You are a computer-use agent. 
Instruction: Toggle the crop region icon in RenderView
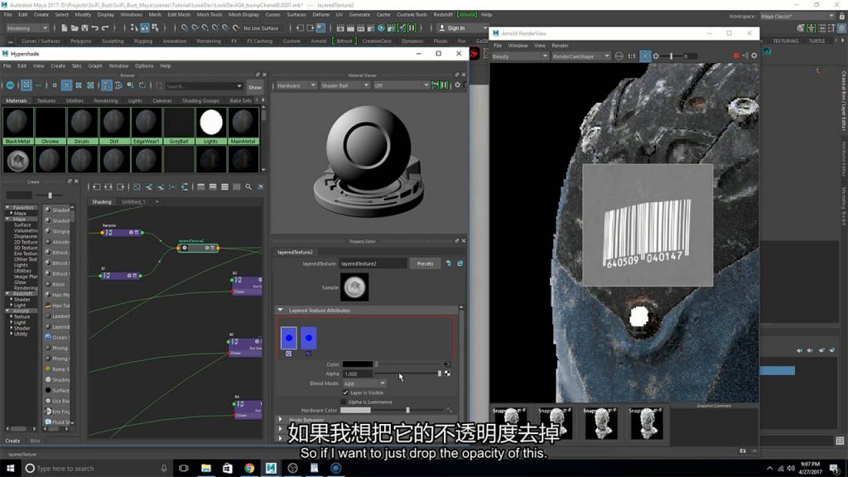click(645, 56)
